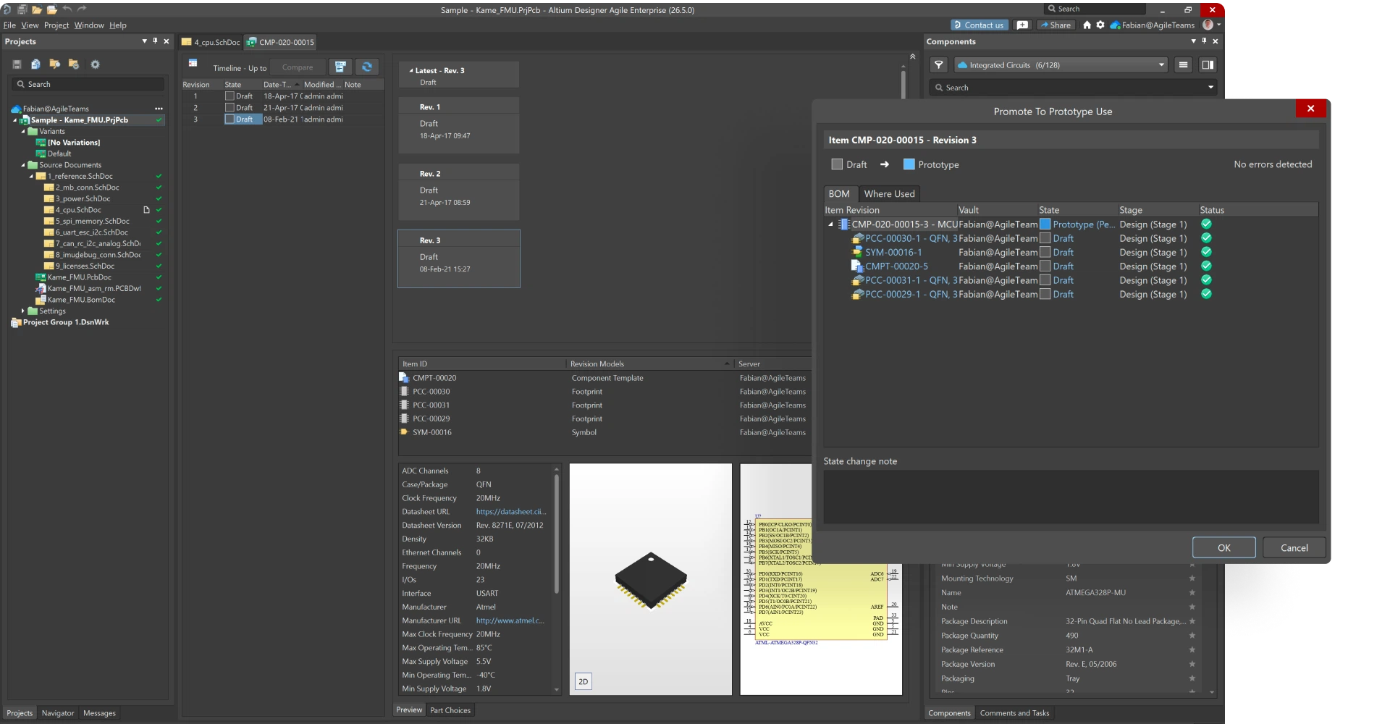Image resolution: width=1390 pixels, height=724 pixels.
Task: Click the Undo arrow in title bar
Action: coord(67,9)
